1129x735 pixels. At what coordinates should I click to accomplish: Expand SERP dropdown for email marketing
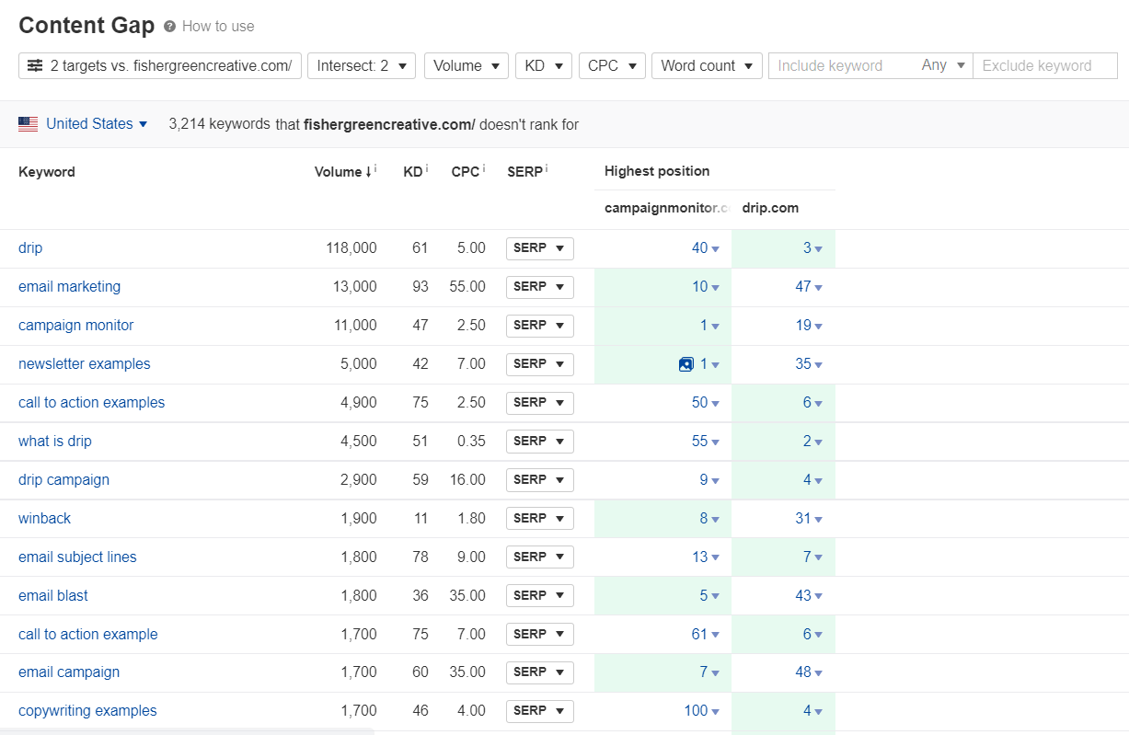540,287
